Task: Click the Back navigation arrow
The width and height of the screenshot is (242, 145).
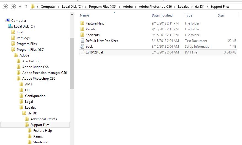Action: coord(6,7)
